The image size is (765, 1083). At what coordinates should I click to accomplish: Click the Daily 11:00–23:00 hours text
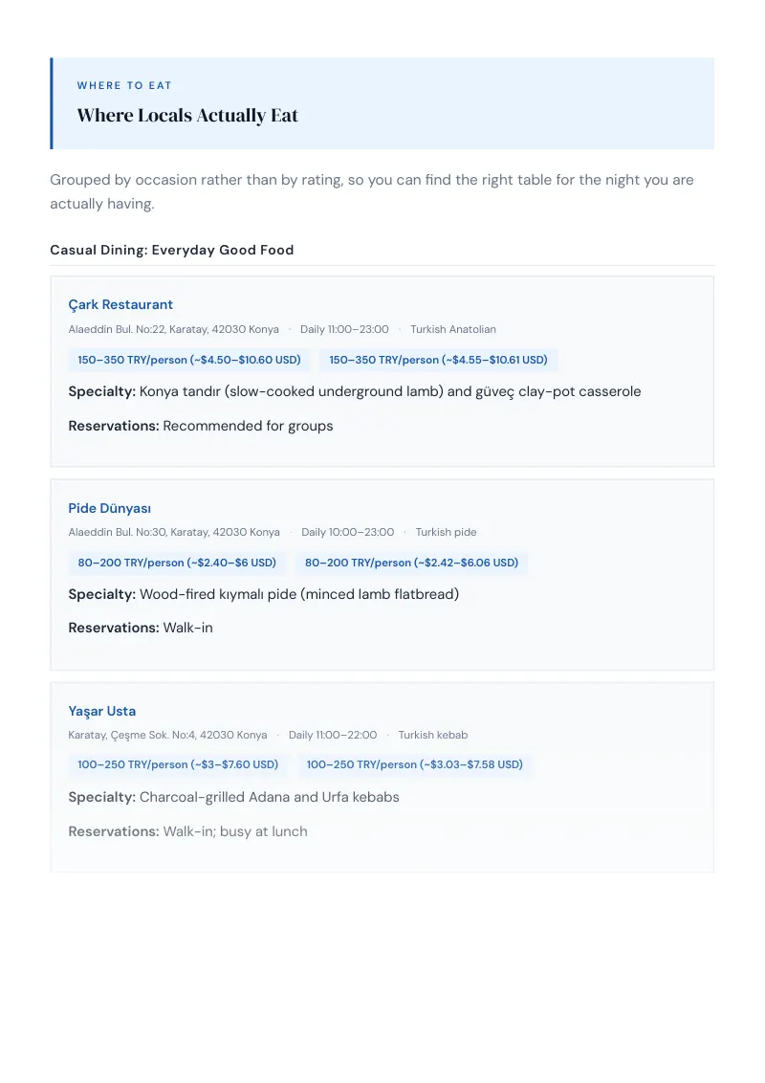344,329
